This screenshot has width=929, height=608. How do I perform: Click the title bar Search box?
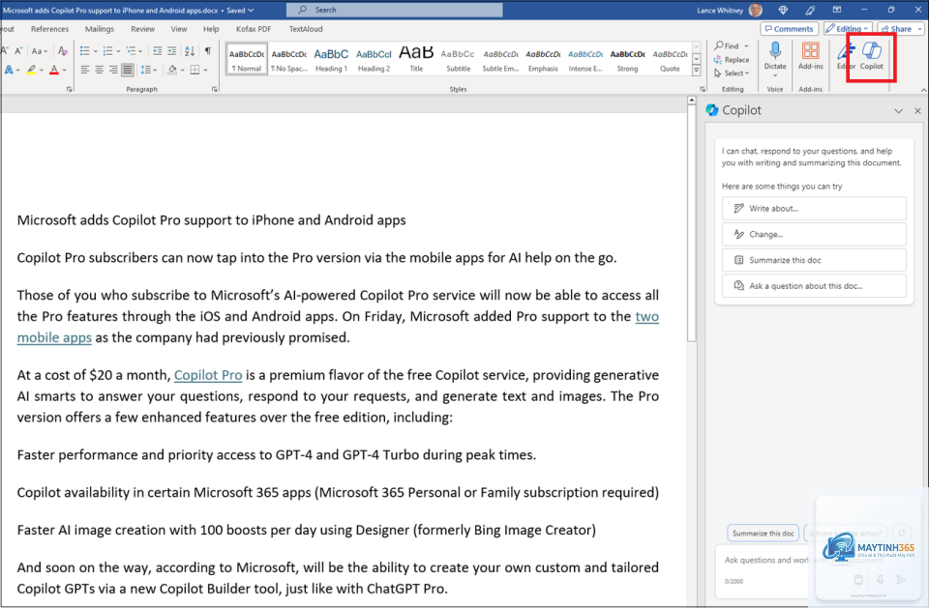point(394,10)
